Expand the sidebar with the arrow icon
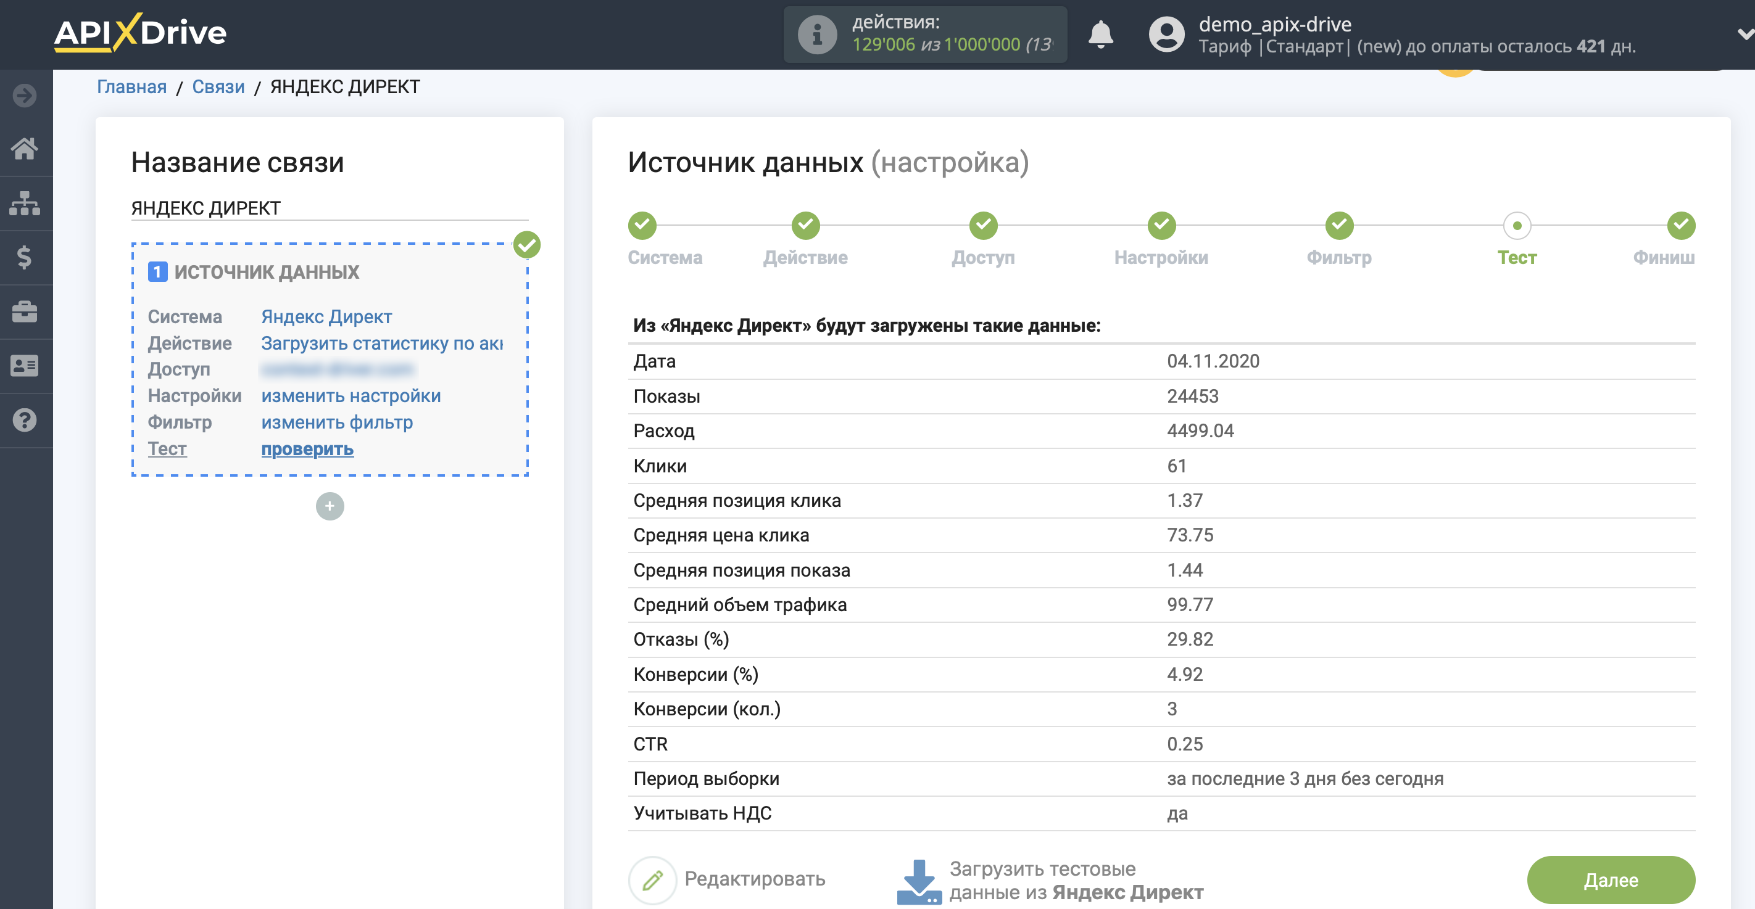 pyautogui.click(x=25, y=96)
